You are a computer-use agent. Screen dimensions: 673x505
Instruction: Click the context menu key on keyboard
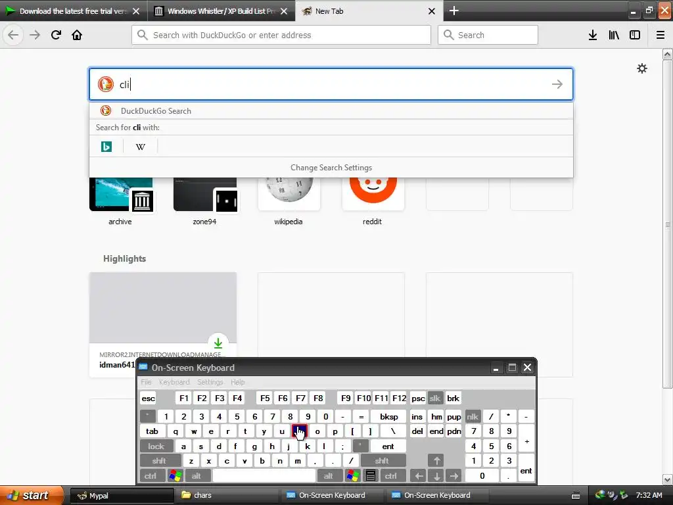tap(371, 475)
